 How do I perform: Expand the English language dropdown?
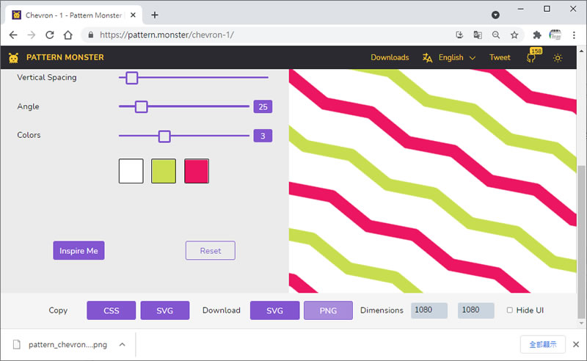click(457, 58)
